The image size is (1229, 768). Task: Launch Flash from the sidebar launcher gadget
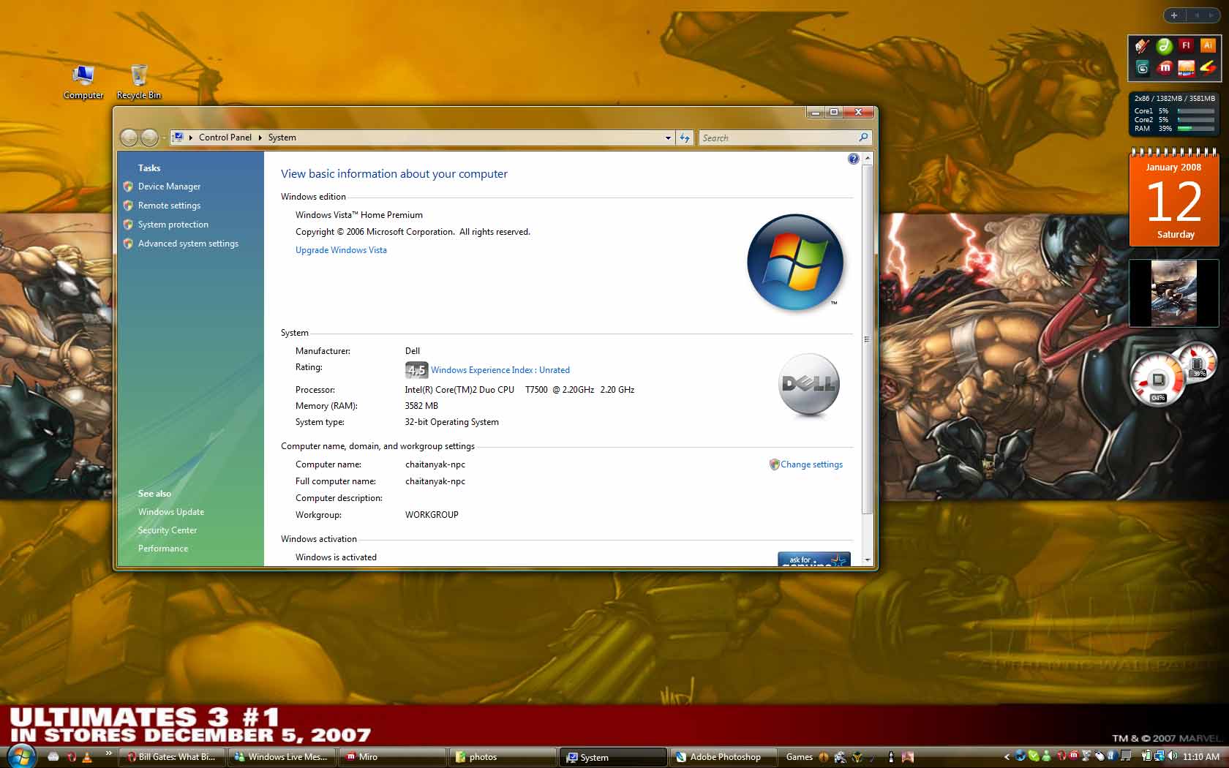click(1186, 45)
